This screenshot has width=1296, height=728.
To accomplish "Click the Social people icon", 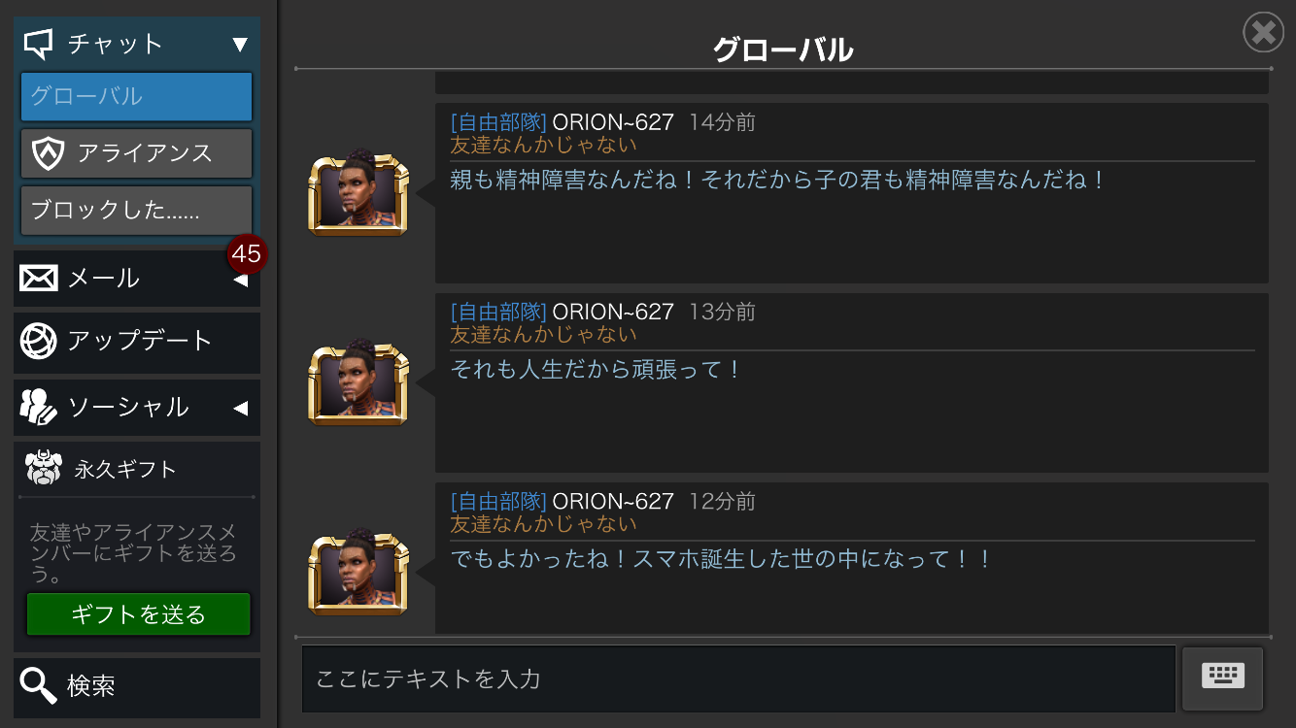I will [39, 407].
